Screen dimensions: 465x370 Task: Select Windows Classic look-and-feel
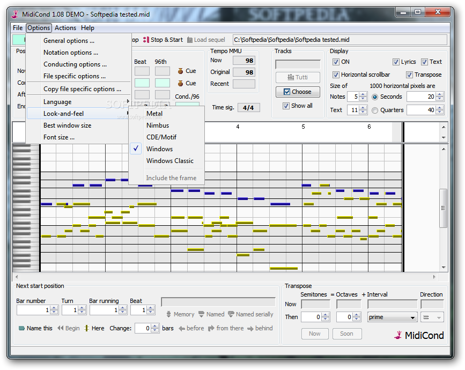pyautogui.click(x=166, y=161)
